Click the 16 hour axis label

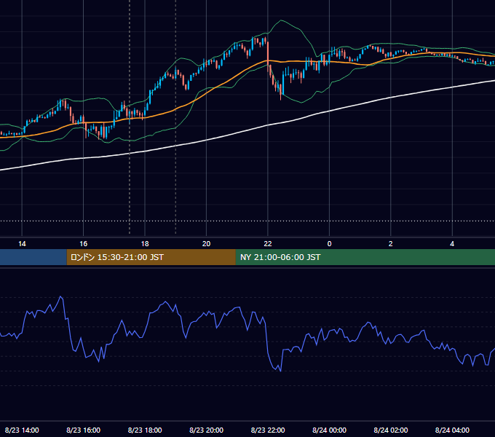pos(83,244)
